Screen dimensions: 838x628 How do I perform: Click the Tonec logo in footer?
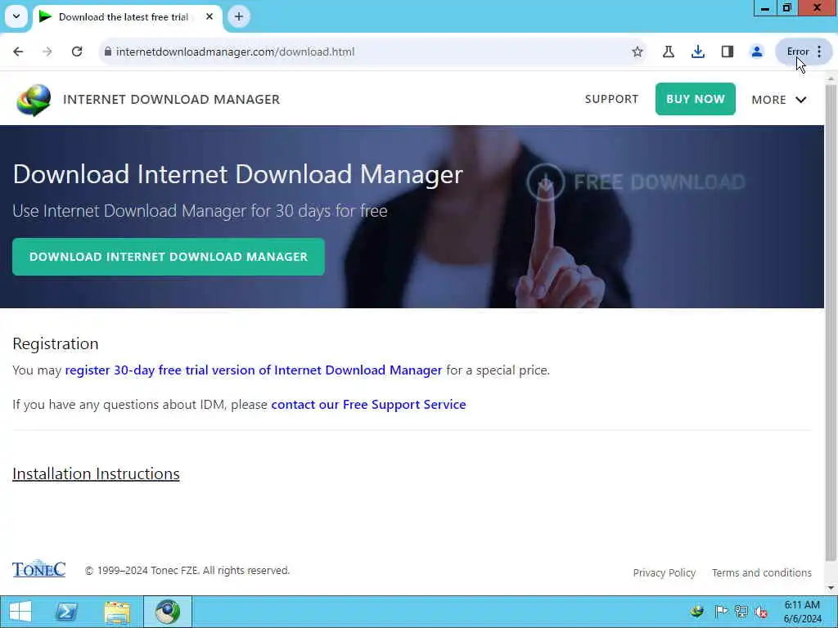point(39,569)
